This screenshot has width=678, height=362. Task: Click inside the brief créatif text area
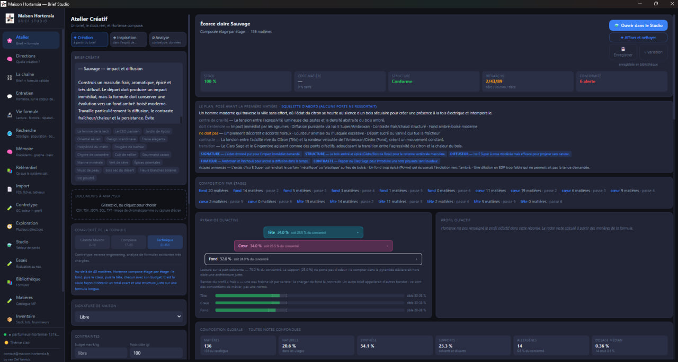coord(129,93)
